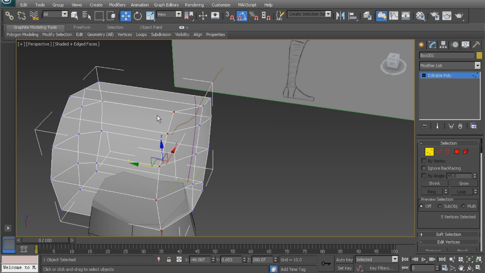The width and height of the screenshot is (485, 273).
Task: Toggle the 3D Snaps button
Action: point(230,16)
